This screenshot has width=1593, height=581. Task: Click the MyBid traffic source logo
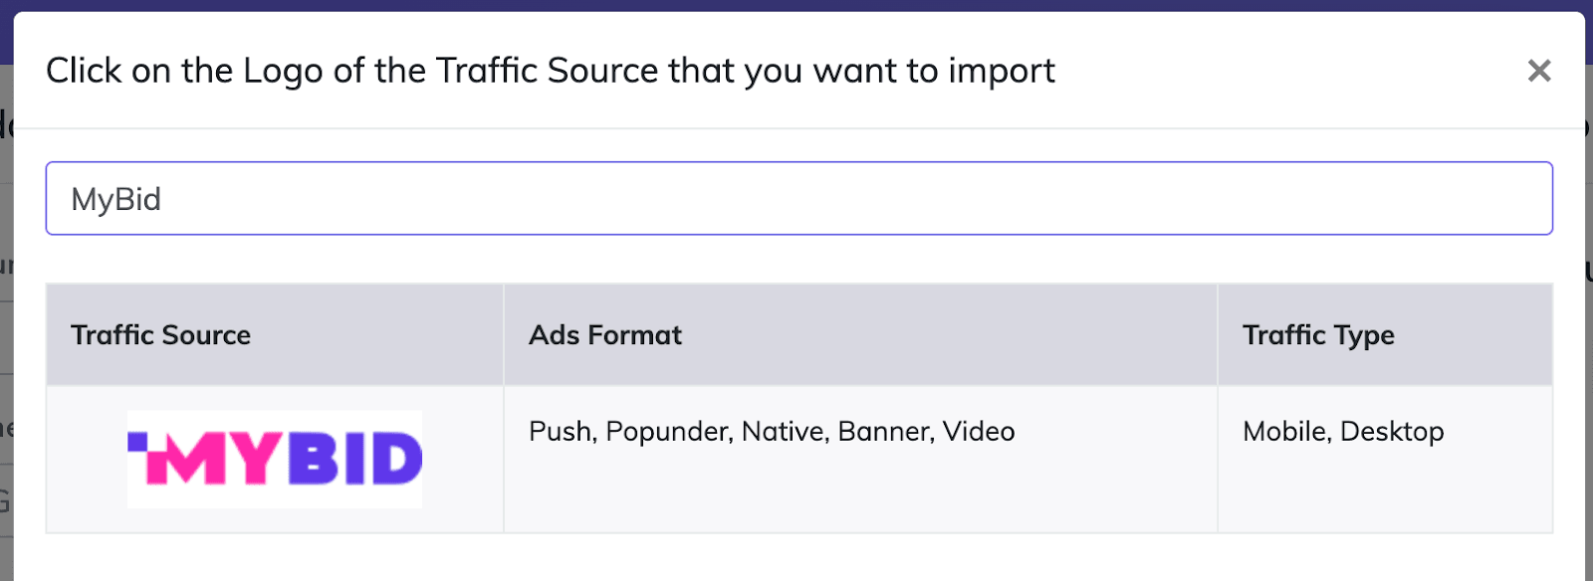[275, 460]
